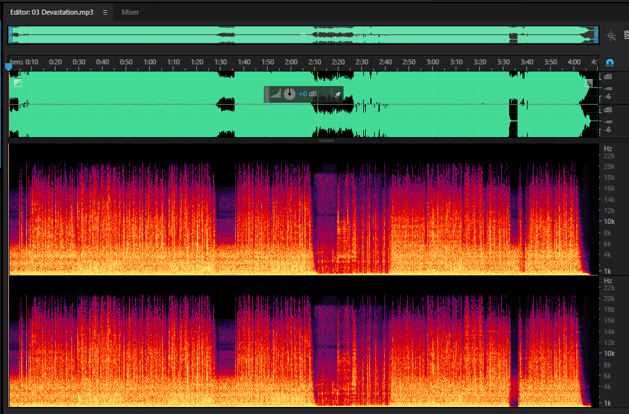Screen dimensions: 629x414
Task: Click the HUD grip handle
Action: pyautogui.click(x=267, y=94)
